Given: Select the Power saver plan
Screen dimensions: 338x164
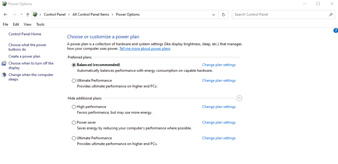Looking at the screenshot, I should click(x=74, y=123).
